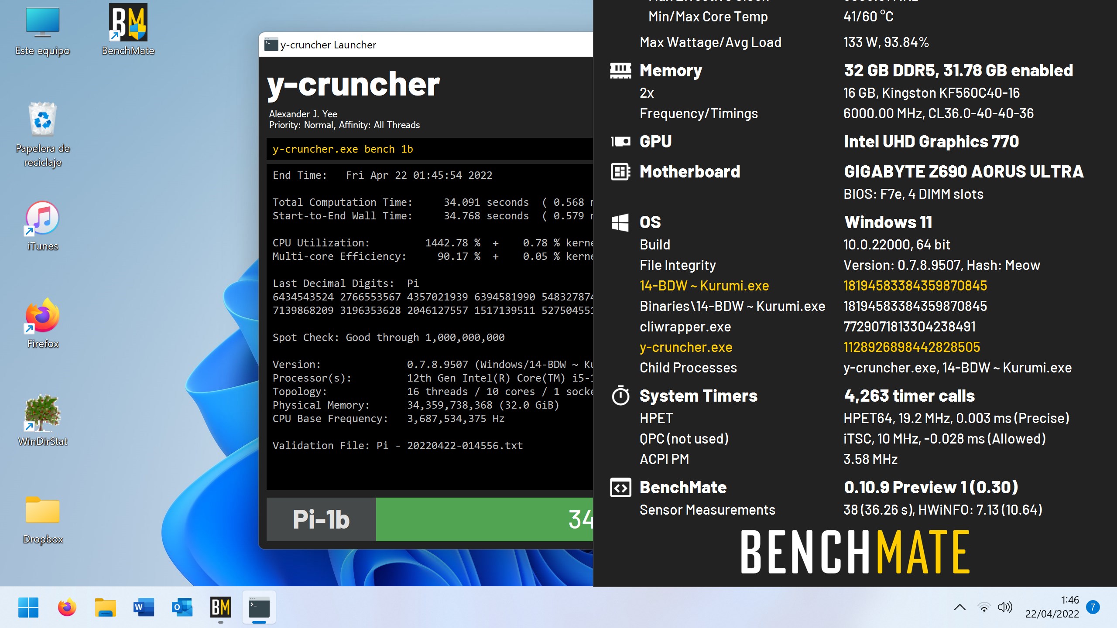The image size is (1117, 628).
Task: Click Max Wattage 133 W, 93.84% value
Action: [886, 42]
